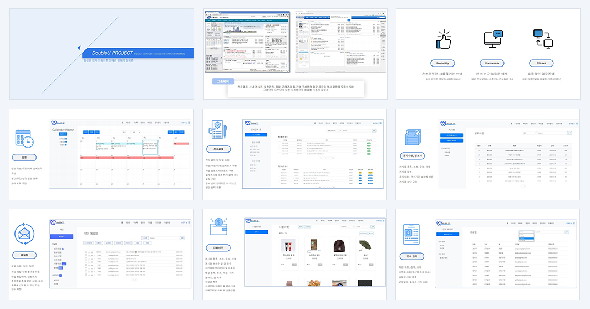The height and width of the screenshot is (309, 590).
Task: Select the green umbrella product image
Action: [364, 246]
